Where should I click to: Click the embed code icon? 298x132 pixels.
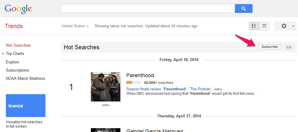tap(289, 47)
